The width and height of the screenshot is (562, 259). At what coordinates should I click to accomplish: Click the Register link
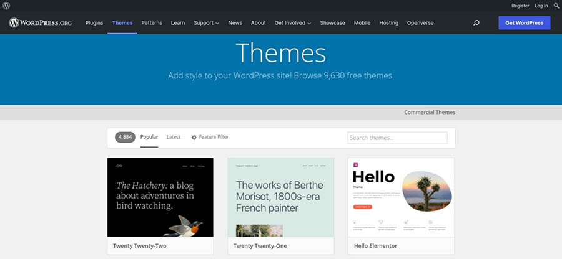point(520,6)
